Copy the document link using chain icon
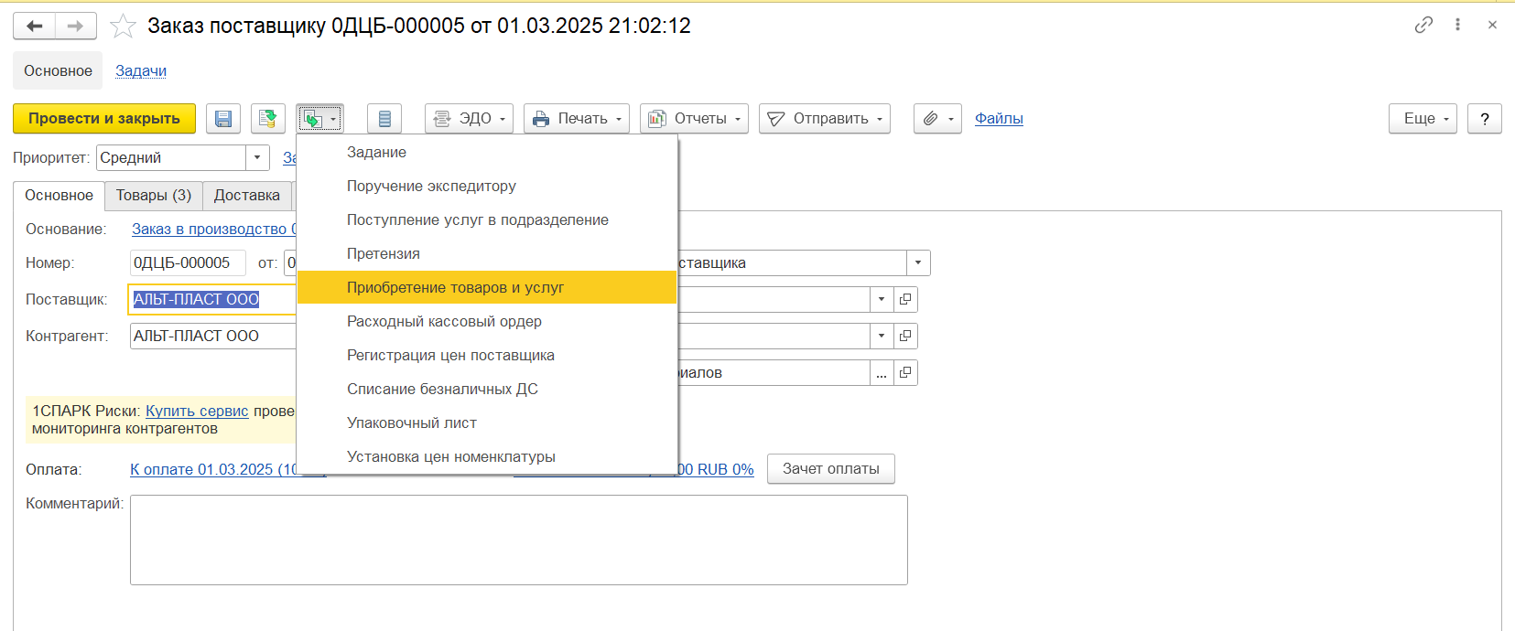This screenshot has height=631, width=1515. click(1423, 25)
